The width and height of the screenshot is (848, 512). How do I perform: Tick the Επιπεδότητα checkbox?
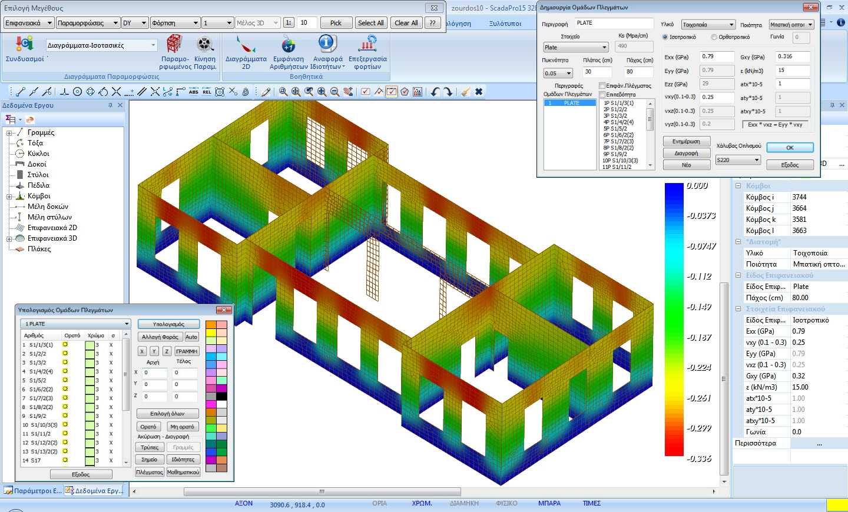[602, 95]
